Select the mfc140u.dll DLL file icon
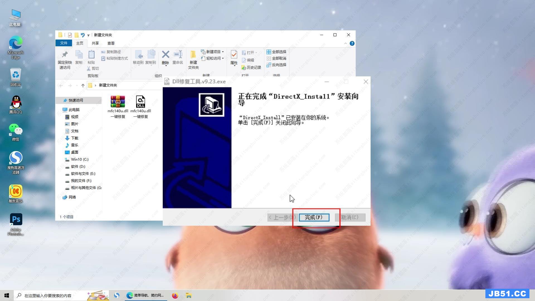The image size is (535, 301). (140, 102)
